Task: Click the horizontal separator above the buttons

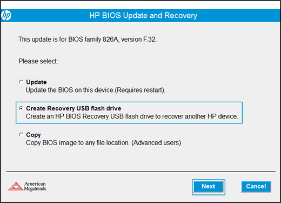Action: pyautogui.click(x=141, y=172)
